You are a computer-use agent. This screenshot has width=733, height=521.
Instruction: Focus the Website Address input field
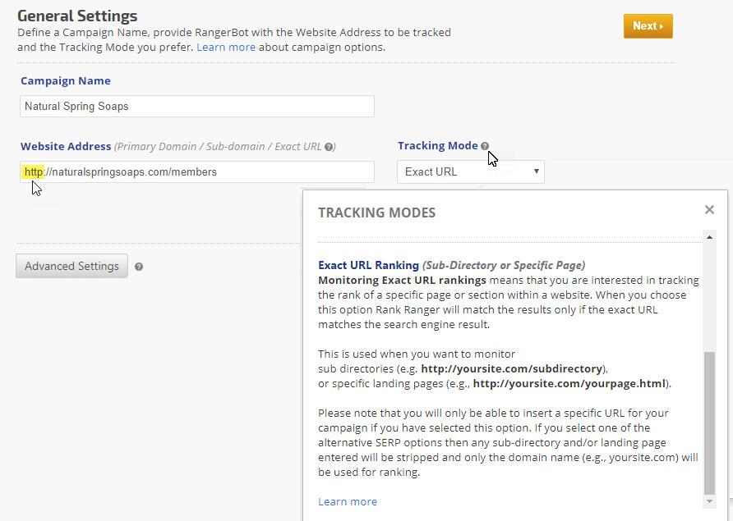pyautogui.click(x=197, y=171)
